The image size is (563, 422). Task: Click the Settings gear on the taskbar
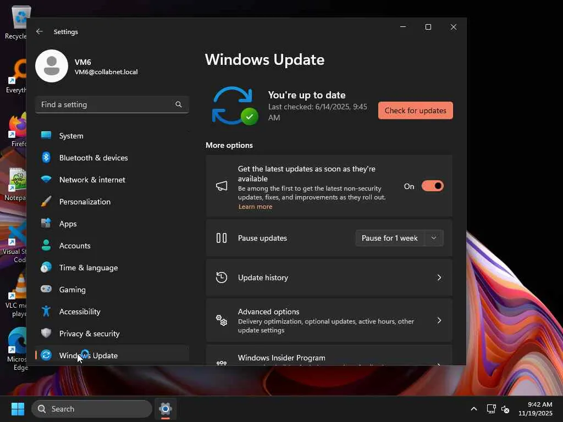pos(165,409)
